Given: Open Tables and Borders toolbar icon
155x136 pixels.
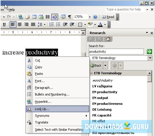Looking at the screenshot, I should (x=27, y=17).
